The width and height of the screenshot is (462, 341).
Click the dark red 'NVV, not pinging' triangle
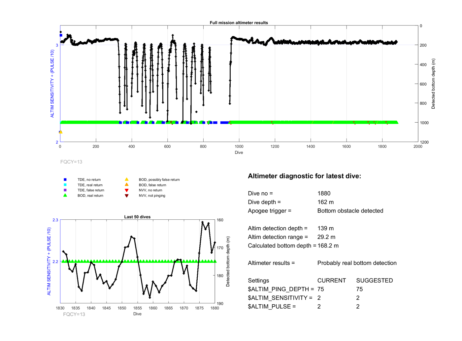click(x=126, y=196)
